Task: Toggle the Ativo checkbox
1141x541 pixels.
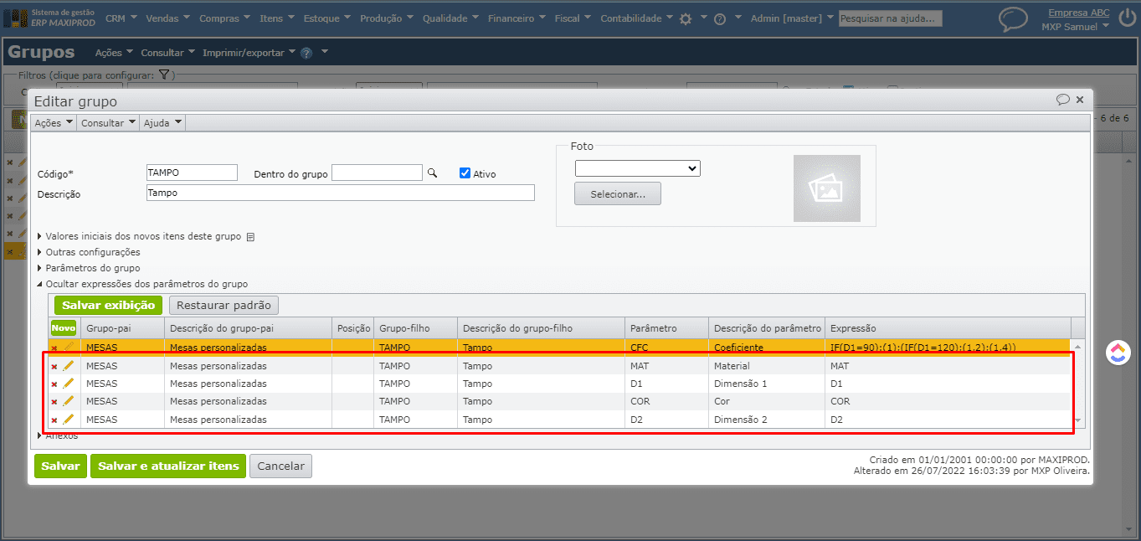Action: point(465,173)
